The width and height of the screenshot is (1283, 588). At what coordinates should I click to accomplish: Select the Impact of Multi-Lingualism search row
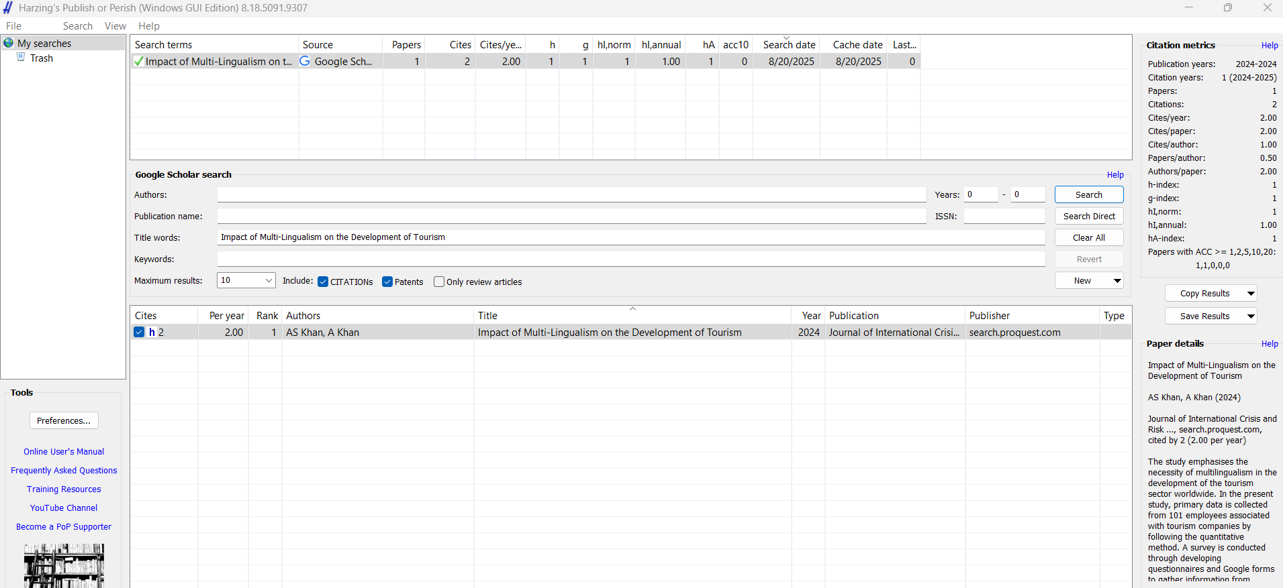coord(526,61)
